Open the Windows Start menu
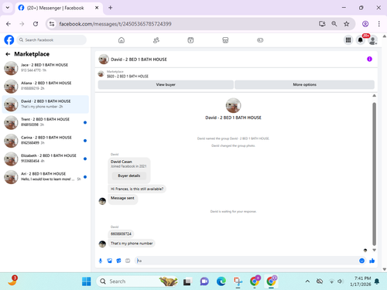 87,281
